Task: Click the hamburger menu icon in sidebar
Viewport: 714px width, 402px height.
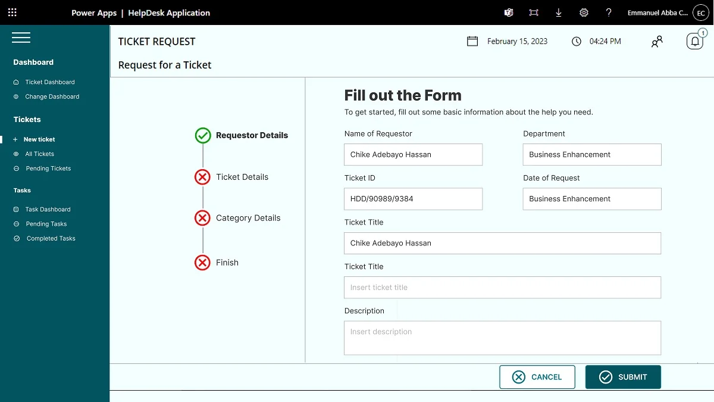Action: 21,38
